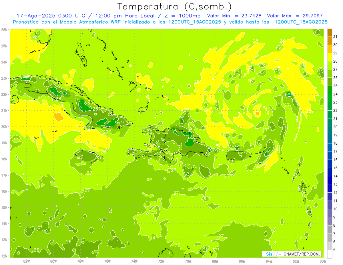Select the blue legend swatch between 15 and 16

[330, 164]
